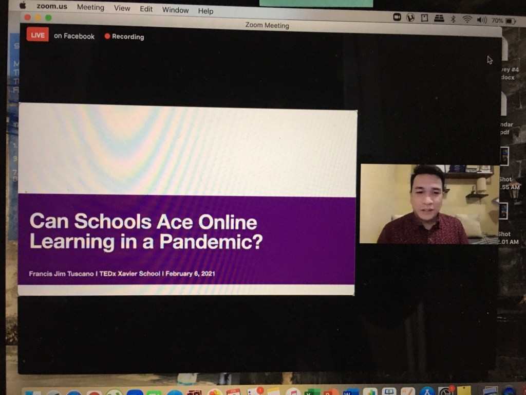
Task: Open the Meeting menu
Action: pyautogui.click(x=90, y=8)
